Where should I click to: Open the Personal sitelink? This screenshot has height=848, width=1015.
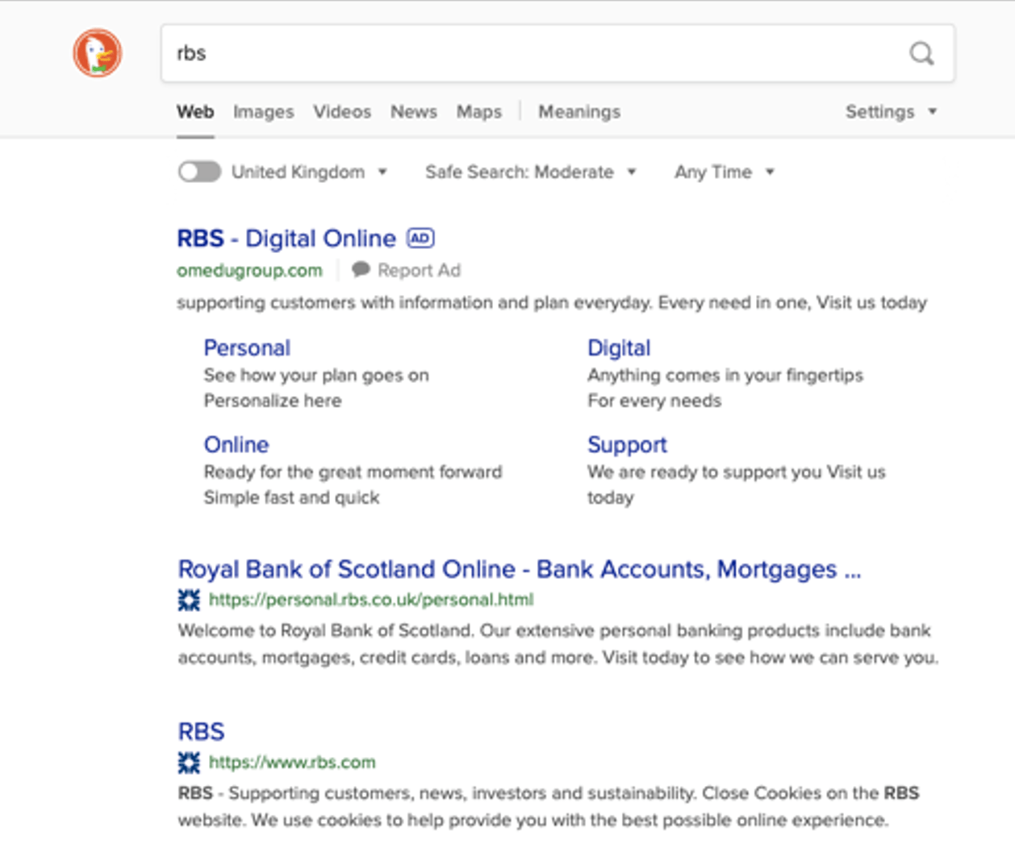[247, 347]
